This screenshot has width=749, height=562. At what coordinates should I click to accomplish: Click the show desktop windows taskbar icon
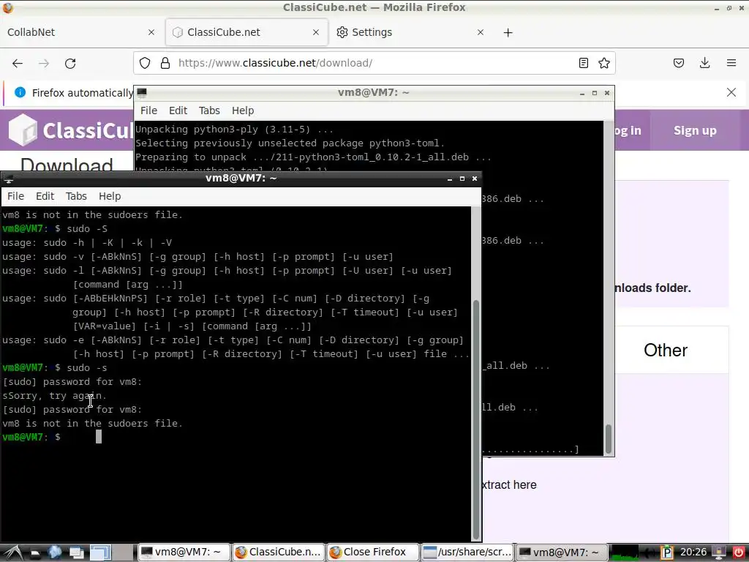76,553
